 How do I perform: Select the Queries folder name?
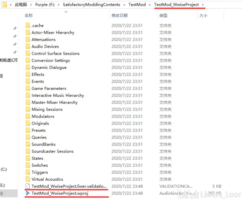(39, 137)
